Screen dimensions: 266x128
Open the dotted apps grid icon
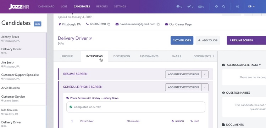coord(238,7)
